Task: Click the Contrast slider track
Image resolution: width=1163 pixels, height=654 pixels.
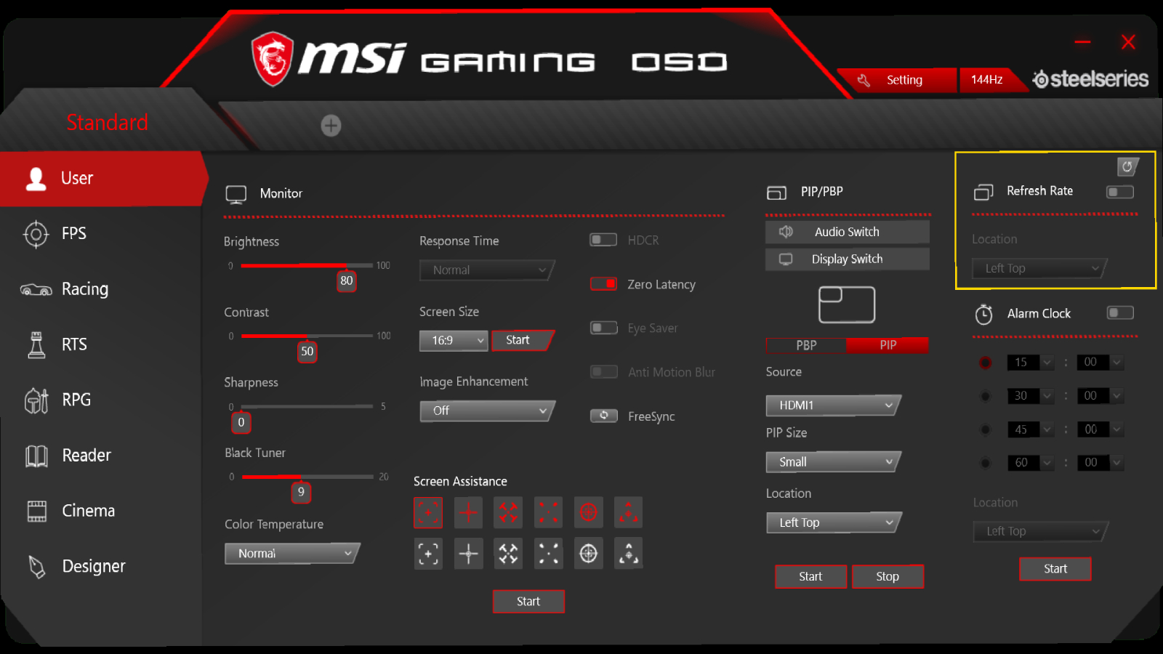Action: click(x=307, y=336)
